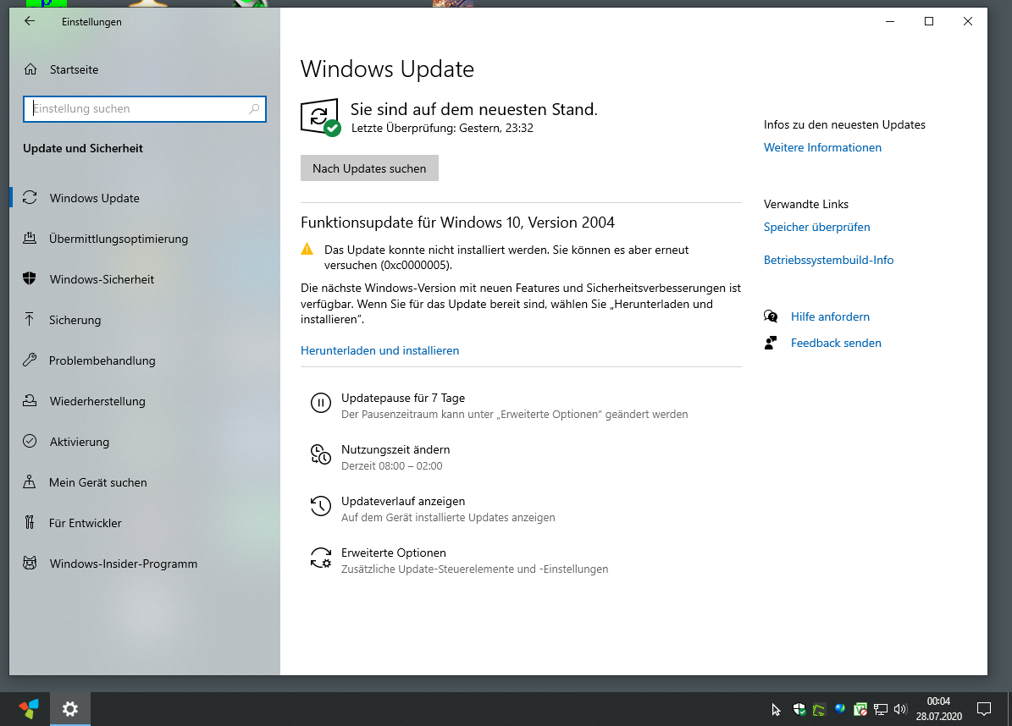The width and height of the screenshot is (1012, 726).
Task: Click the Settings gear taskbar button
Action: coord(69,709)
